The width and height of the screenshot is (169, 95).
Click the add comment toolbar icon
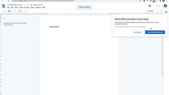pos(26,11)
